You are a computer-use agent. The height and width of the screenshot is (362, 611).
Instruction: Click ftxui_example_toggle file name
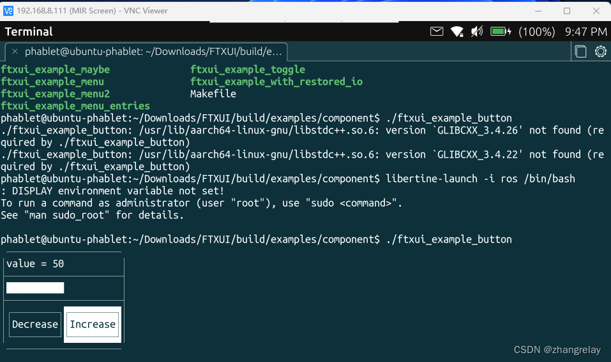248,70
